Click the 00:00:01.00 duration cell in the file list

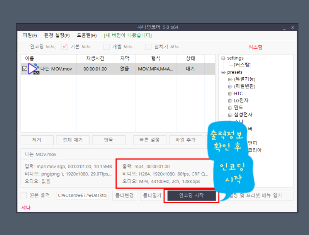95,69
